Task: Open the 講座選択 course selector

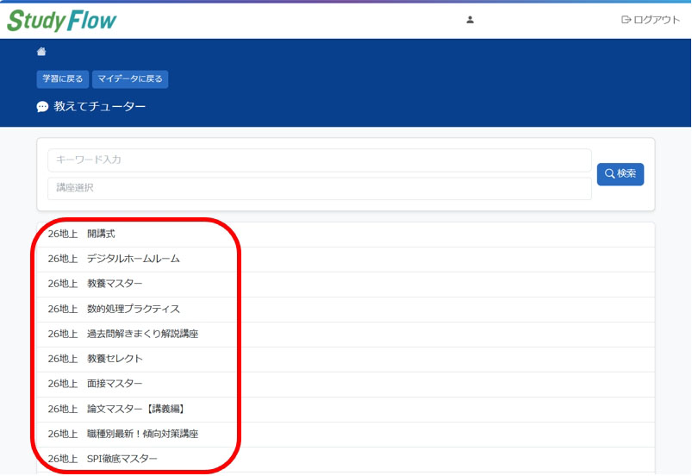Action: [x=319, y=188]
